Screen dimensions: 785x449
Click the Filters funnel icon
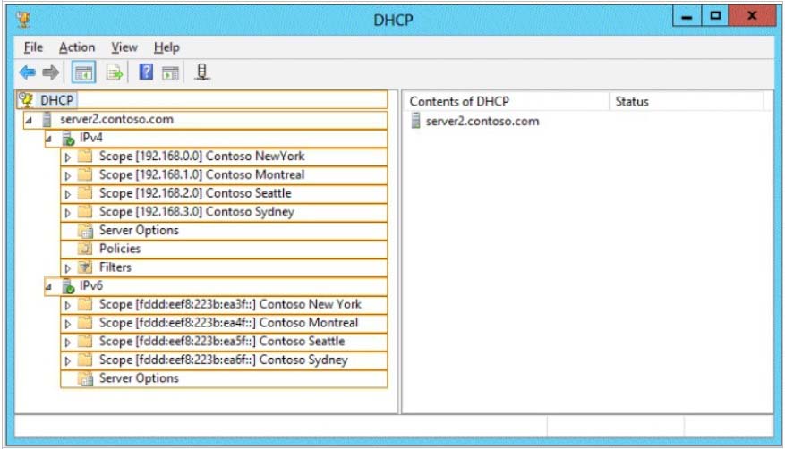point(86,267)
